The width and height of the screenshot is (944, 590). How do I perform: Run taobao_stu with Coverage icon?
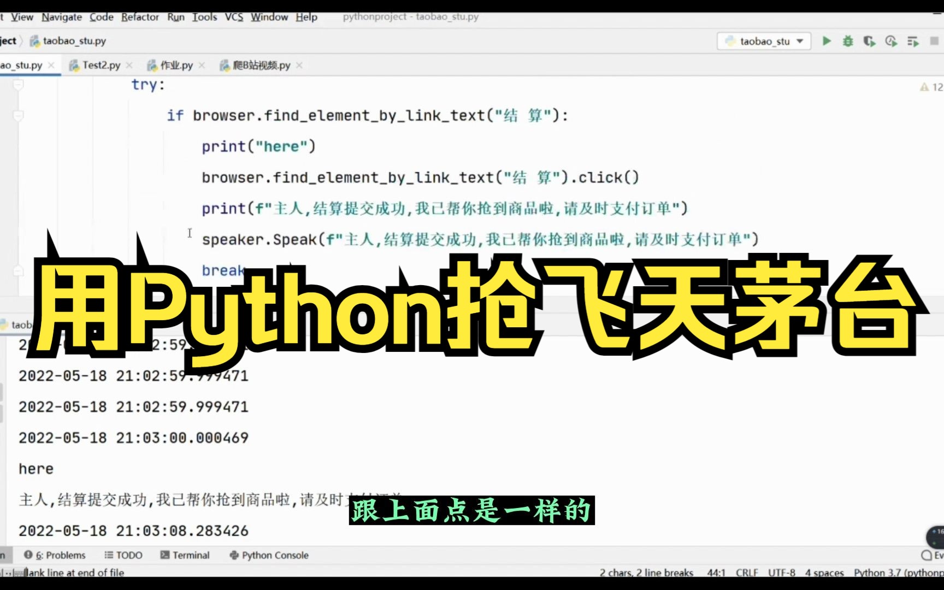click(x=869, y=41)
